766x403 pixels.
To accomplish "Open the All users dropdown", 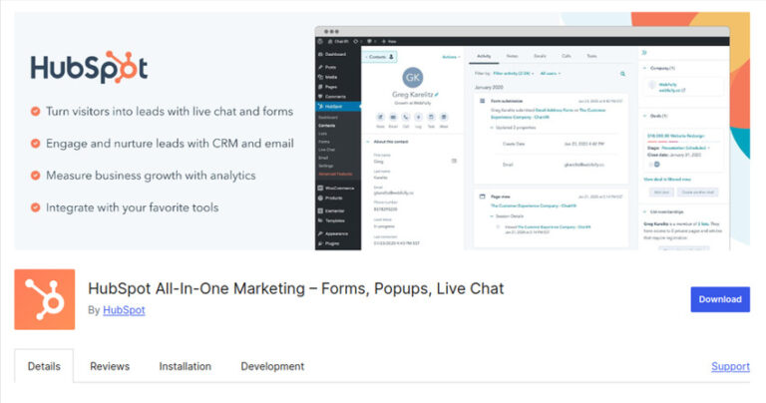I will (551, 73).
